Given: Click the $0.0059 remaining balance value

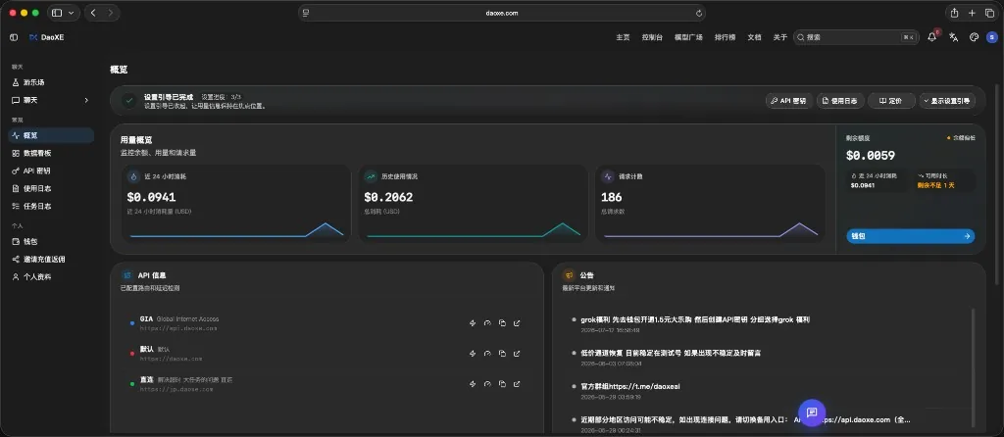Looking at the screenshot, I should [871, 156].
